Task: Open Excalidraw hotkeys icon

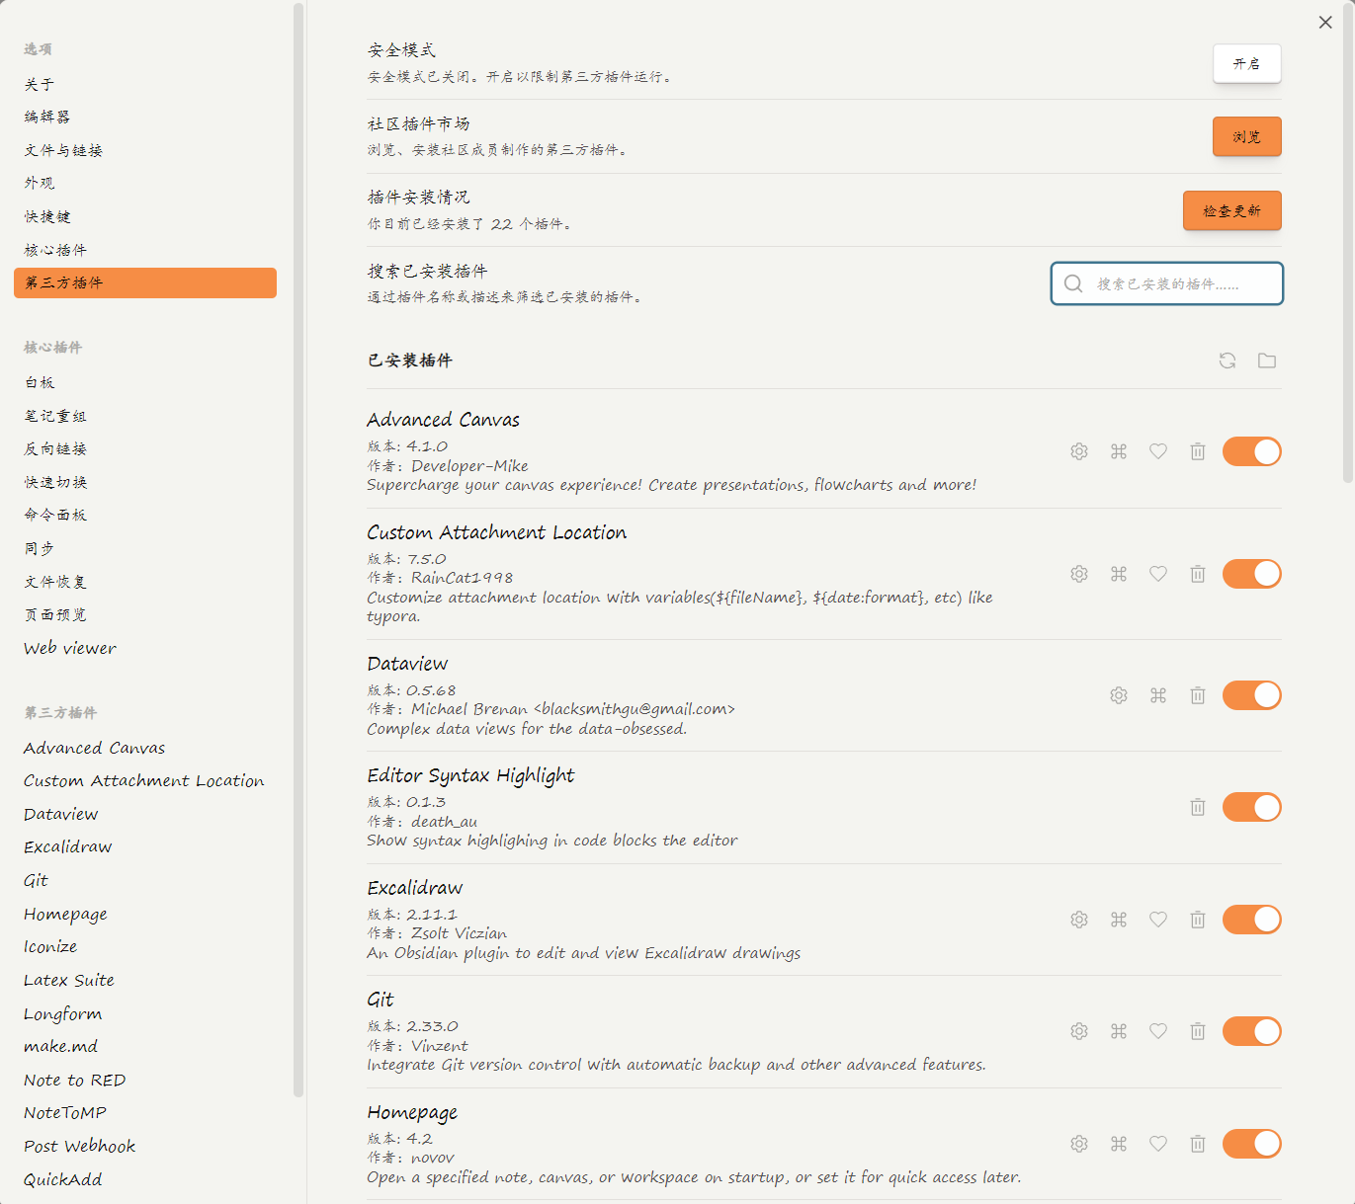Action: [x=1119, y=920]
